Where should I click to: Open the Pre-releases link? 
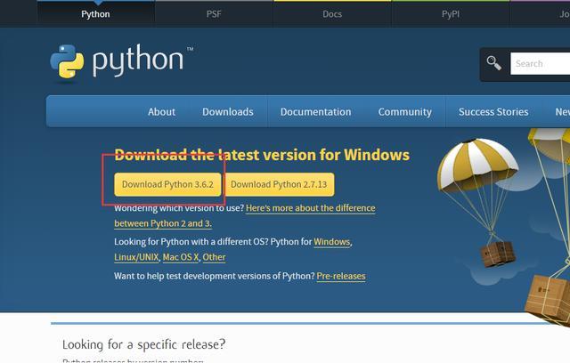(x=341, y=276)
